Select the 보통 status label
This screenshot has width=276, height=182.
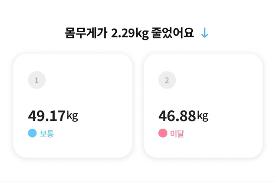(47, 134)
